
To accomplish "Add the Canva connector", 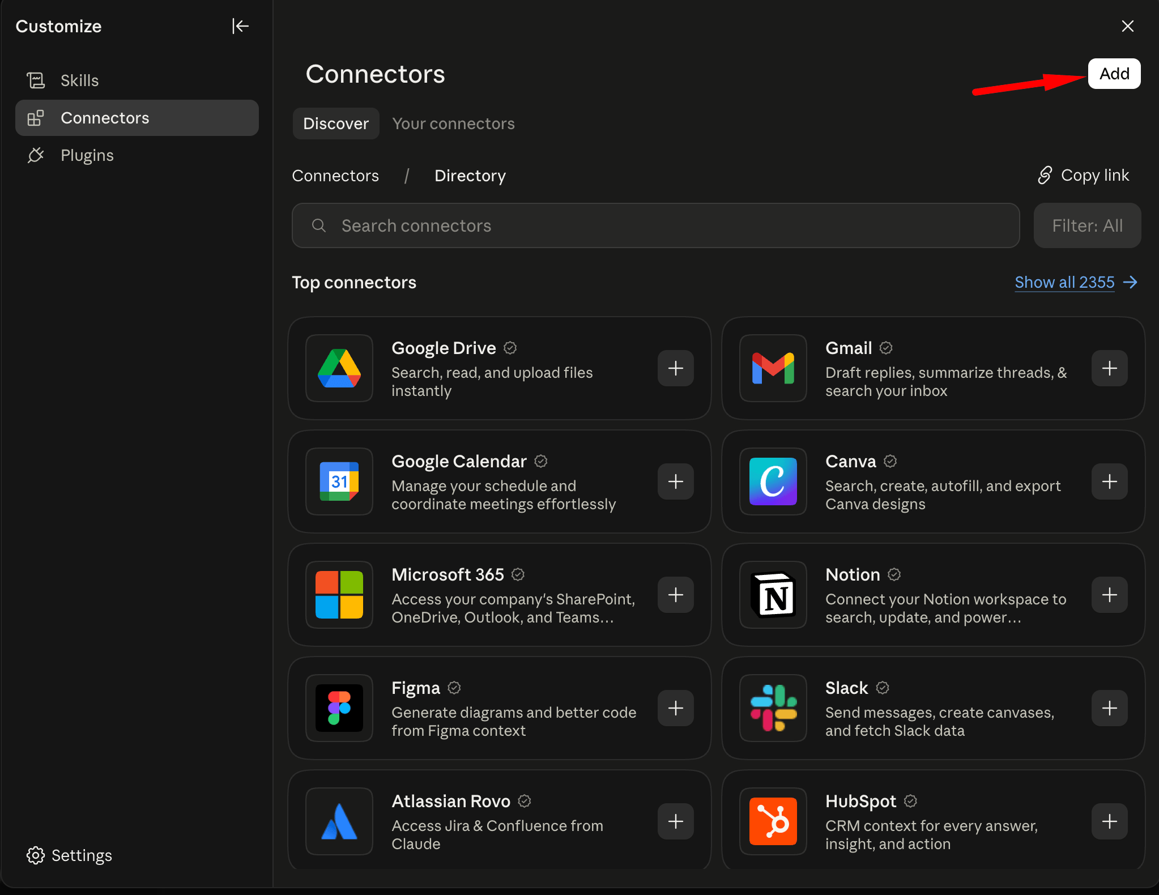I will pos(1109,481).
